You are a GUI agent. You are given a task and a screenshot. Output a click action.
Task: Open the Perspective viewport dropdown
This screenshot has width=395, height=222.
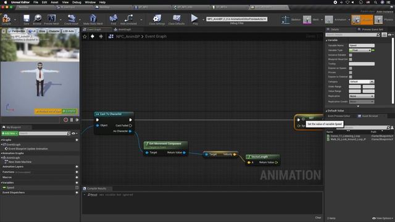click(x=17, y=31)
